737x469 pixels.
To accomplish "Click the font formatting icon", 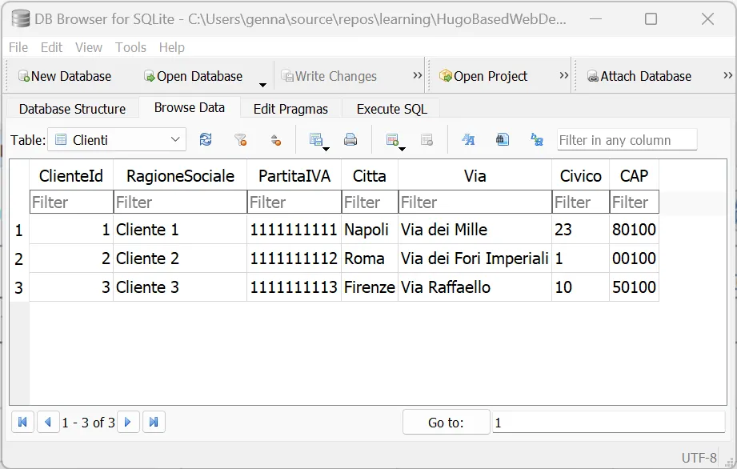I will [x=468, y=139].
